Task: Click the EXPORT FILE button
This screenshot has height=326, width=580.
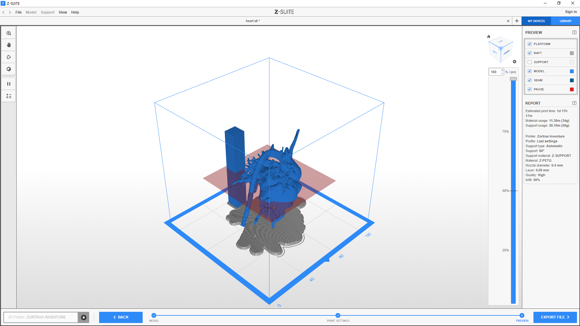Action: pyautogui.click(x=555, y=317)
